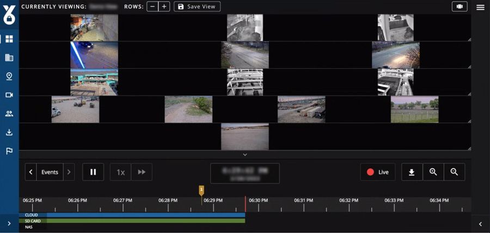Click the Events button
The image size is (490, 233).
tap(50, 172)
